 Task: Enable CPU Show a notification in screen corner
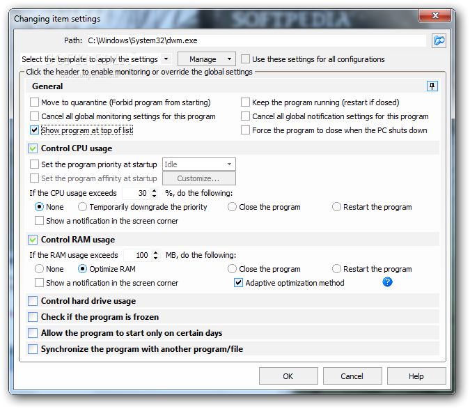[39, 221]
